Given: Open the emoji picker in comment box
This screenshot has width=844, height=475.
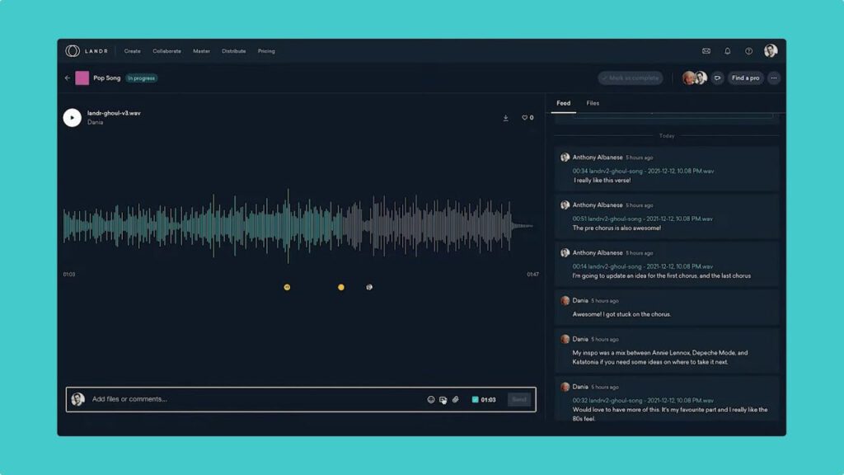Looking at the screenshot, I should 430,400.
